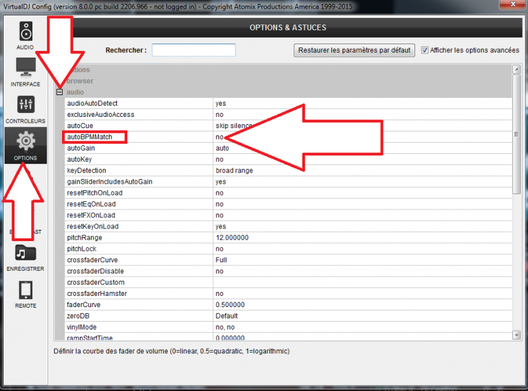Select the pitchRange option name
This screenshot has height=391, width=528.
(x=84, y=237)
